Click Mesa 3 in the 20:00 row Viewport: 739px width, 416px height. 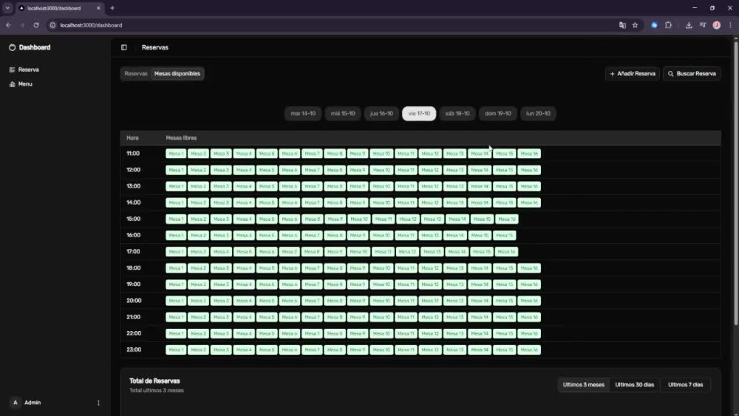[221, 301]
